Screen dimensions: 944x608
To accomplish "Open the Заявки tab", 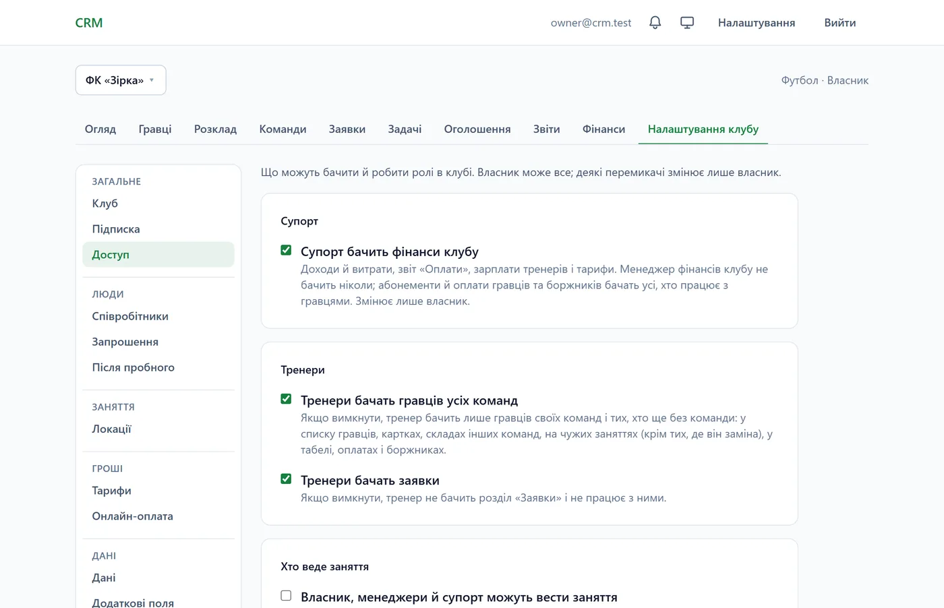I will click(347, 129).
